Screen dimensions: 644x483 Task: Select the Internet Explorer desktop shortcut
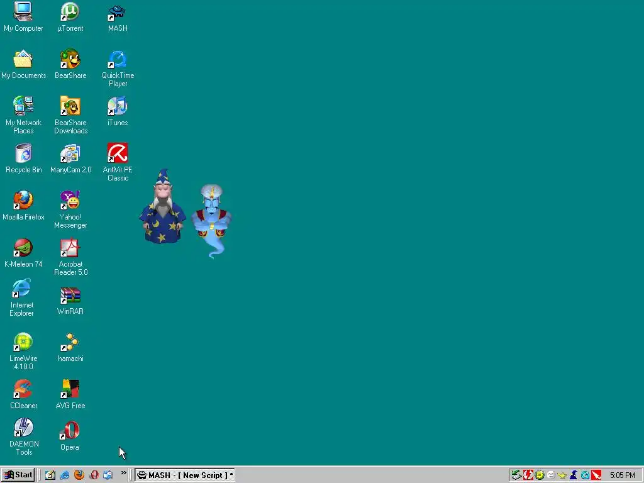[21, 298]
